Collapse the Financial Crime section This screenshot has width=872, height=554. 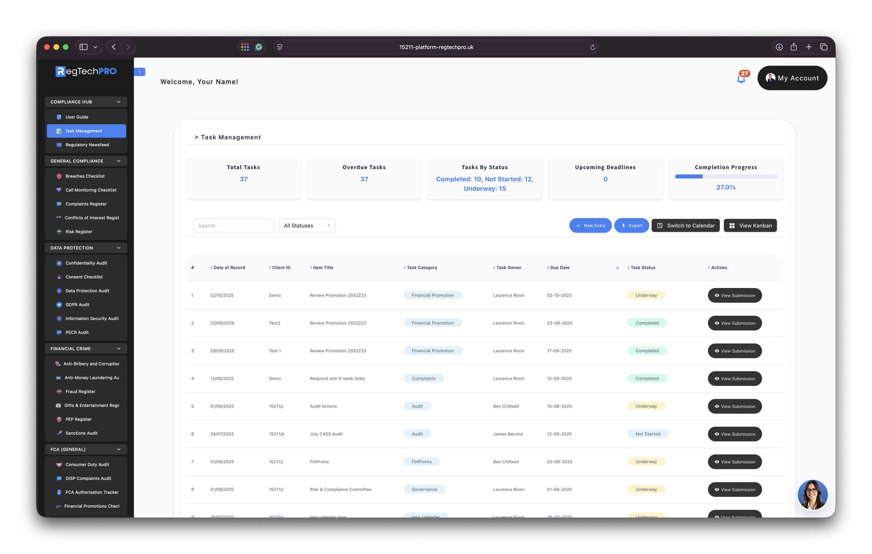(118, 349)
